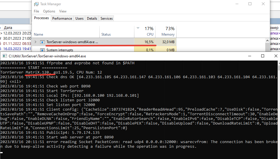The height and width of the screenshot is (159, 280).
Task: Switch to the Performance tab
Action: coord(62,19)
